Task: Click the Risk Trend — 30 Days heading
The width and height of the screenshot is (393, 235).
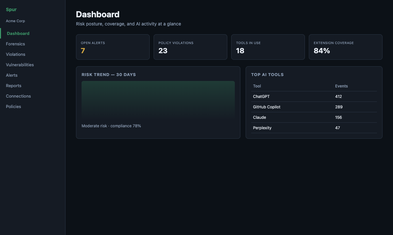Action: (x=109, y=74)
